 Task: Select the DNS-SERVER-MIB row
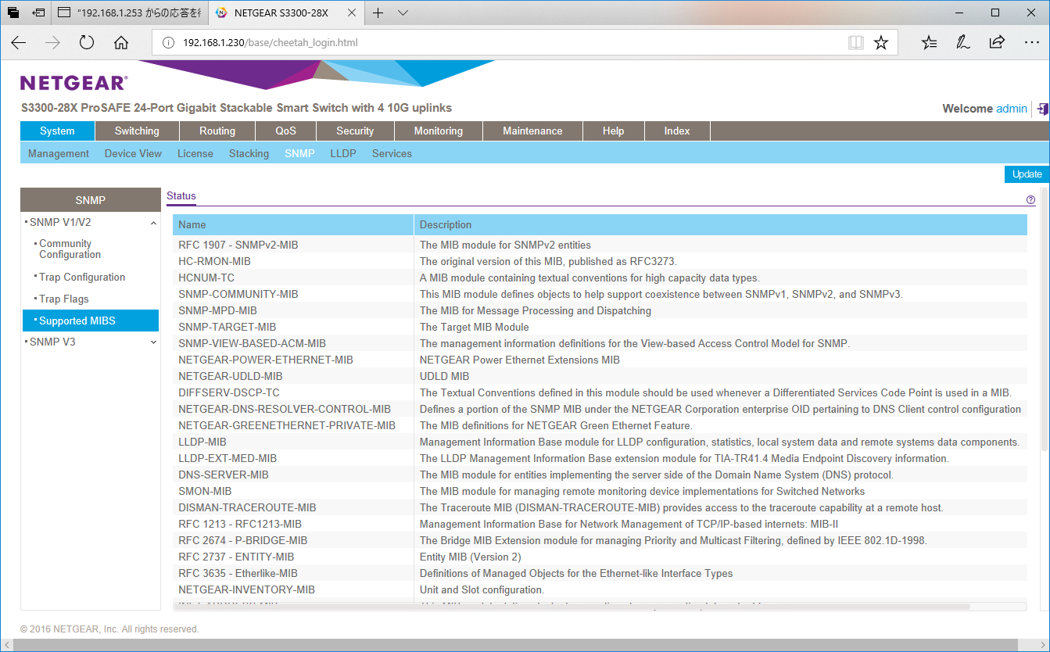point(600,475)
